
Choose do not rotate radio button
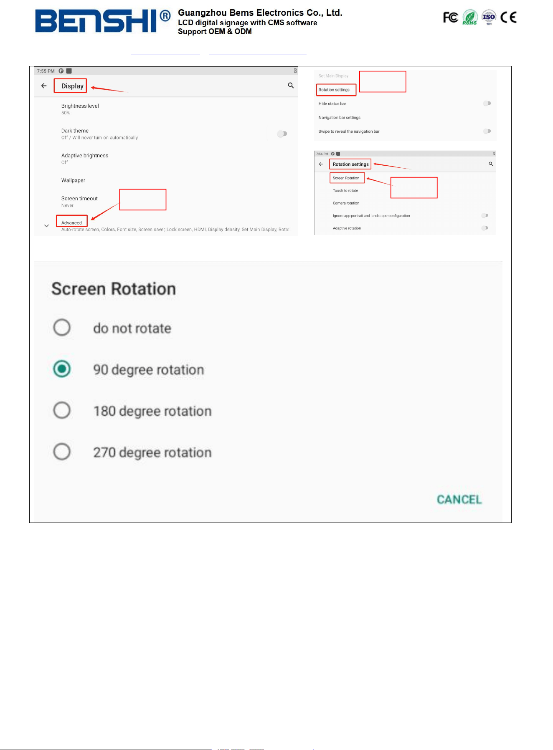point(62,328)
